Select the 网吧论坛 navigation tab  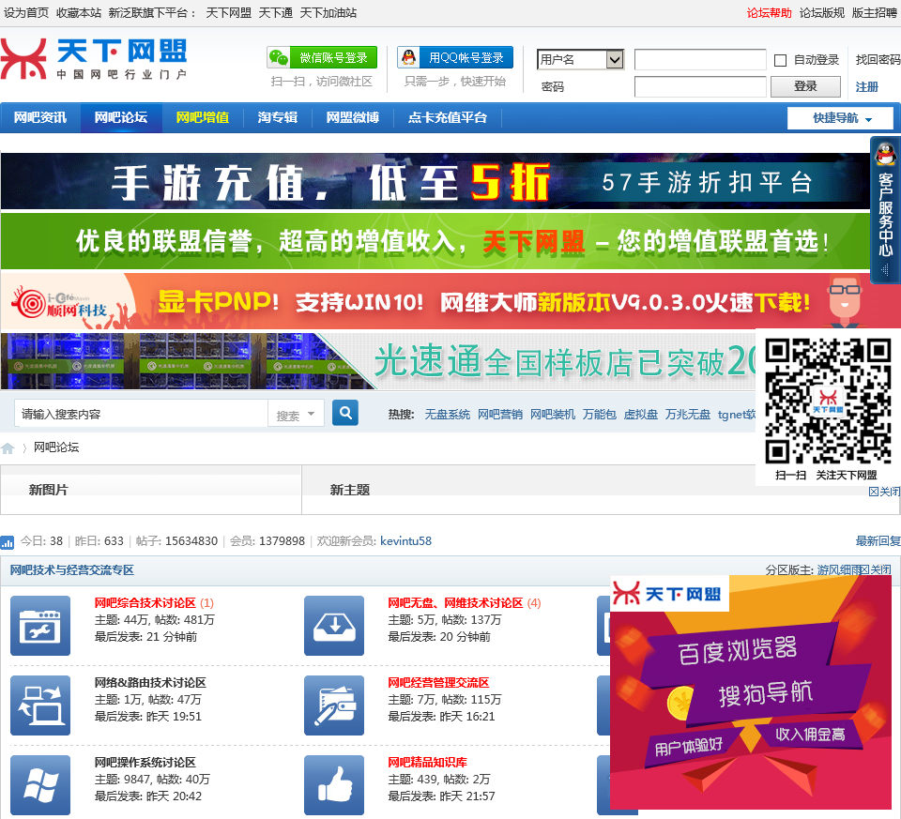121,118
